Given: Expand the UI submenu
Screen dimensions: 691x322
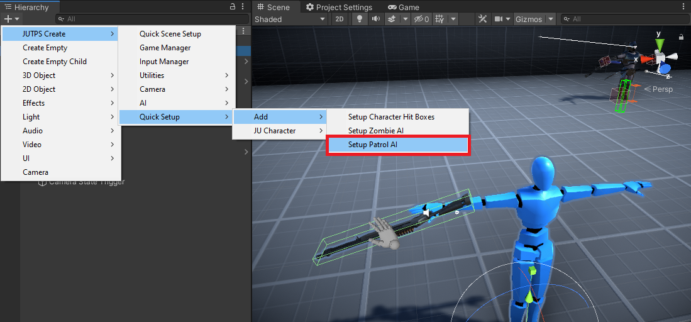Looking at the screenshot, I should [x=60, y=158].
